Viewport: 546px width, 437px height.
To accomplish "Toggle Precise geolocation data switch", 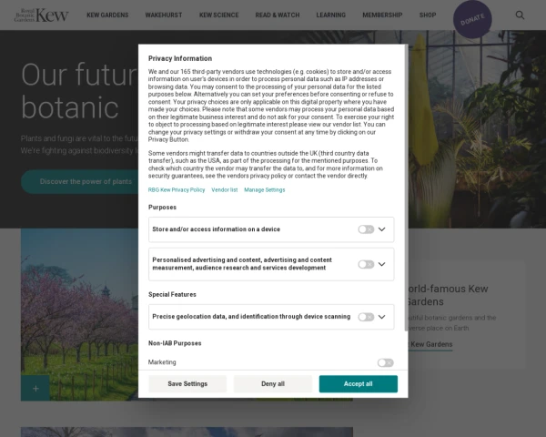I will coord(366,317).
